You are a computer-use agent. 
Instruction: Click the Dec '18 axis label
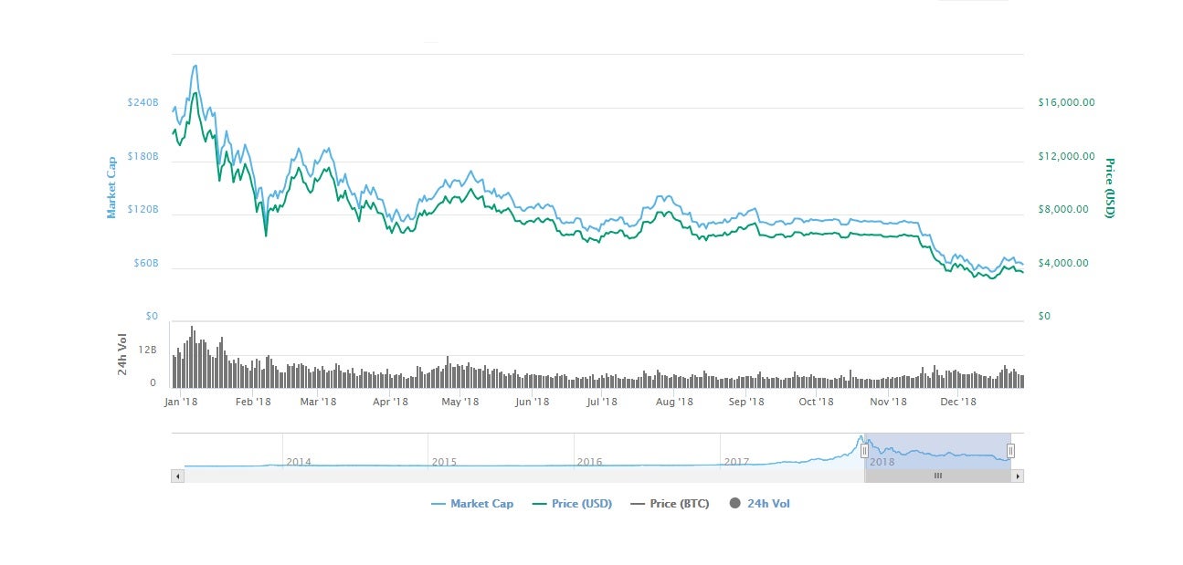pyautogui.click(x=958, y=402)
